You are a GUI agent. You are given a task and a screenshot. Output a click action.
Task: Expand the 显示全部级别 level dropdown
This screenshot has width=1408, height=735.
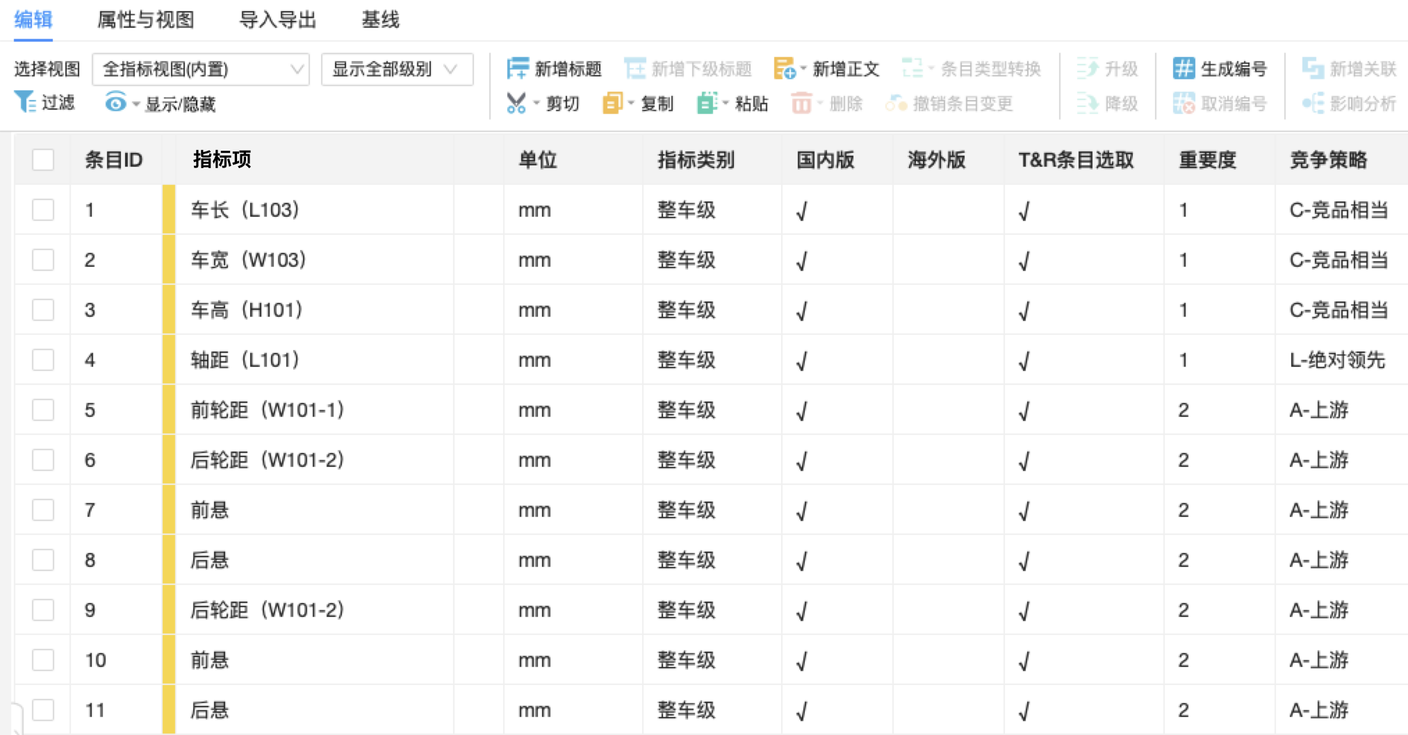click(x=397, y=69)
